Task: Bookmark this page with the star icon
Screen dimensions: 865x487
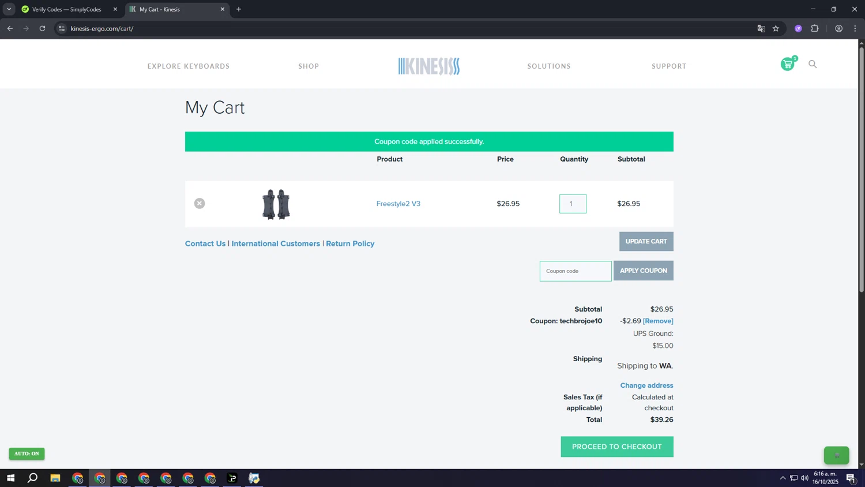Action: (x=776, y=28)
